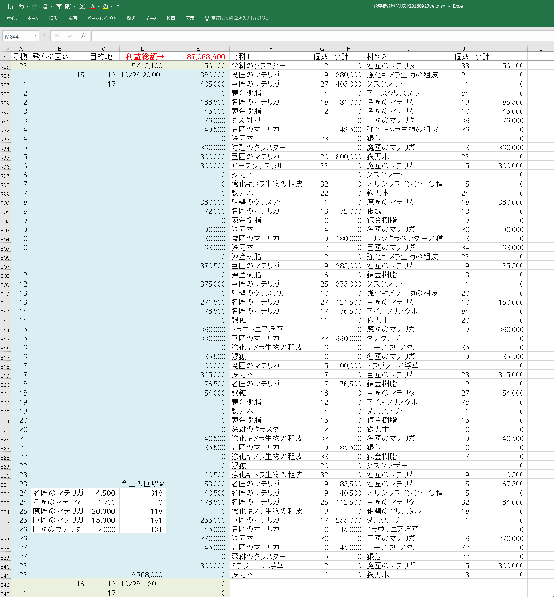Viewport: 554px width, 597px height.
Task: Switch to the データ ribbon tab
Action: (151, 18)
